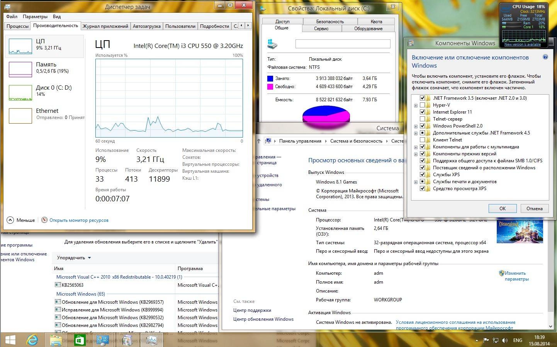Open Центр обновления Windows link
Screen dimensions: 557x347
[x=263, y=319]
